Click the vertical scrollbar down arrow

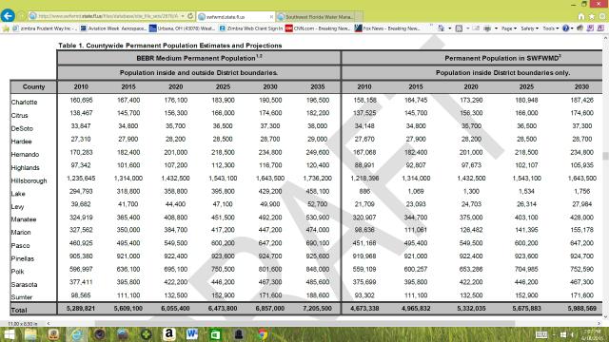click(x=605, y=316)
